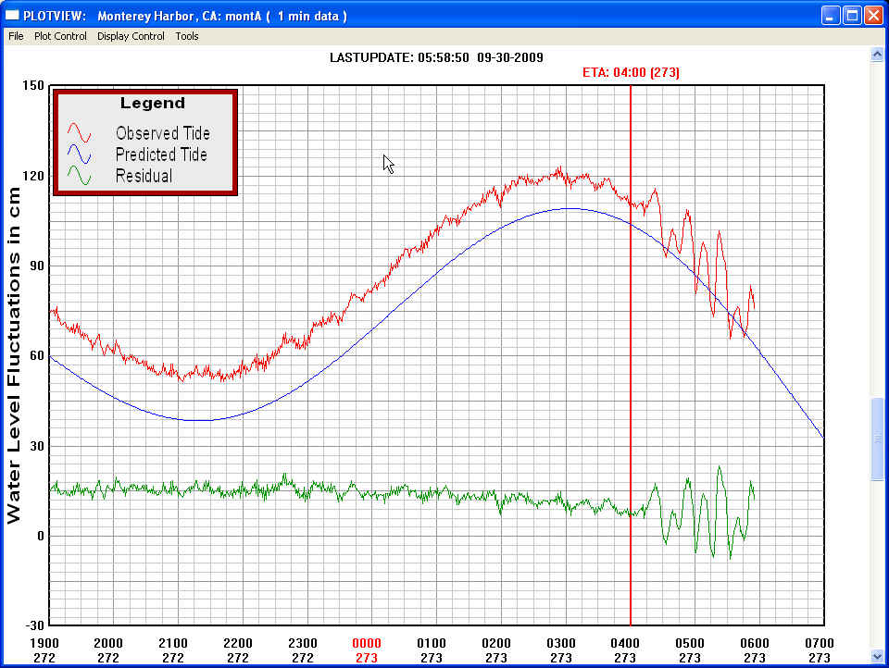
Task: Open the Tools menu
Action: click(186, 36)
